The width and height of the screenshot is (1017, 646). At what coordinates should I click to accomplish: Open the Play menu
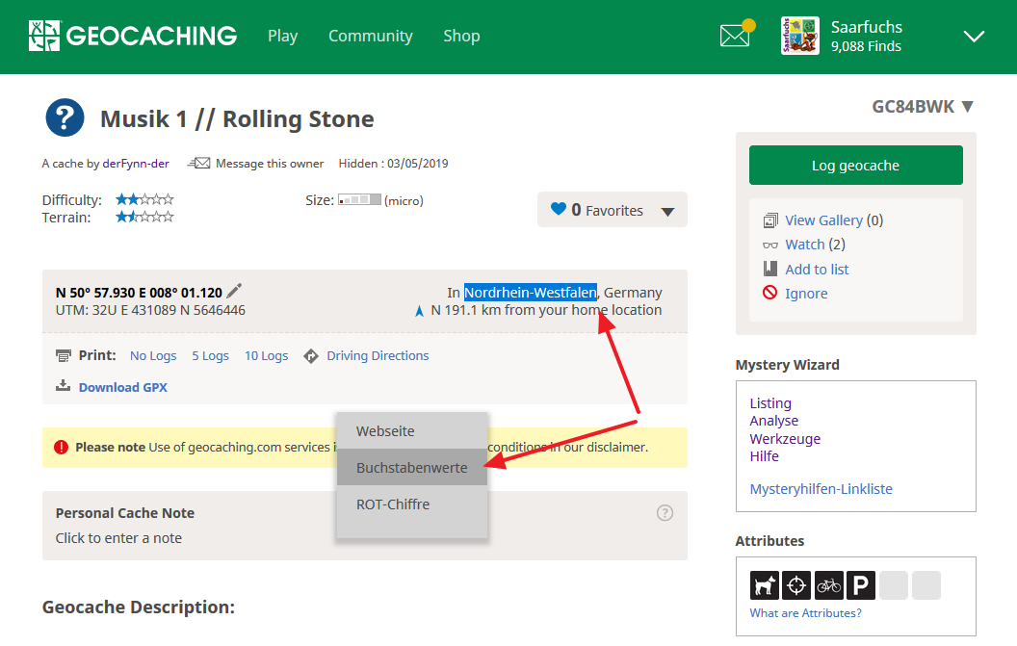[283, 36]
